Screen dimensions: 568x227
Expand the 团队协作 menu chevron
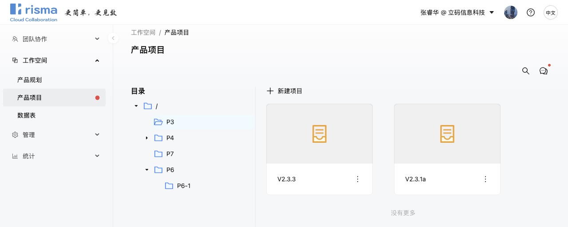point(97,39)
